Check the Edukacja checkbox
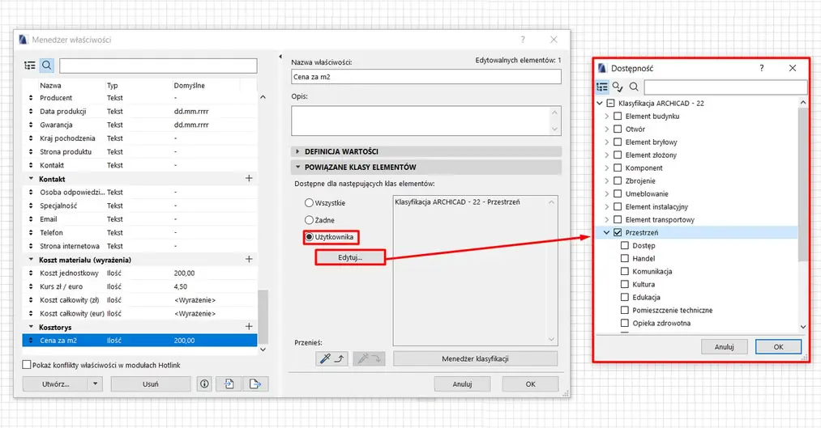821x428 pixels. (x=625, y=298)
